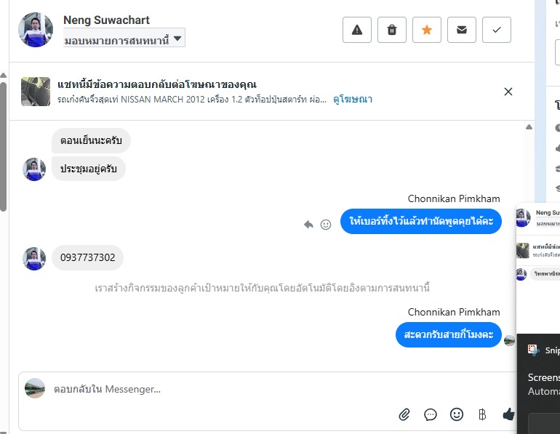Click the reply arrow beside the message
The width and height of the screenshot is (560, 434).
click(308, 225)
